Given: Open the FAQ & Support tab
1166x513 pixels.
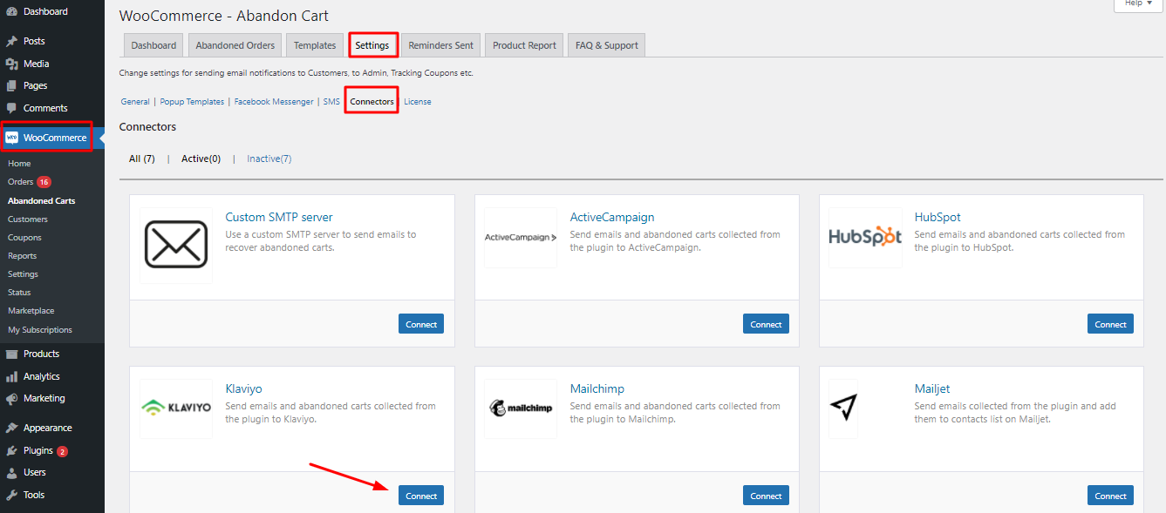Looking at the screenshot, I should point(607,45).
